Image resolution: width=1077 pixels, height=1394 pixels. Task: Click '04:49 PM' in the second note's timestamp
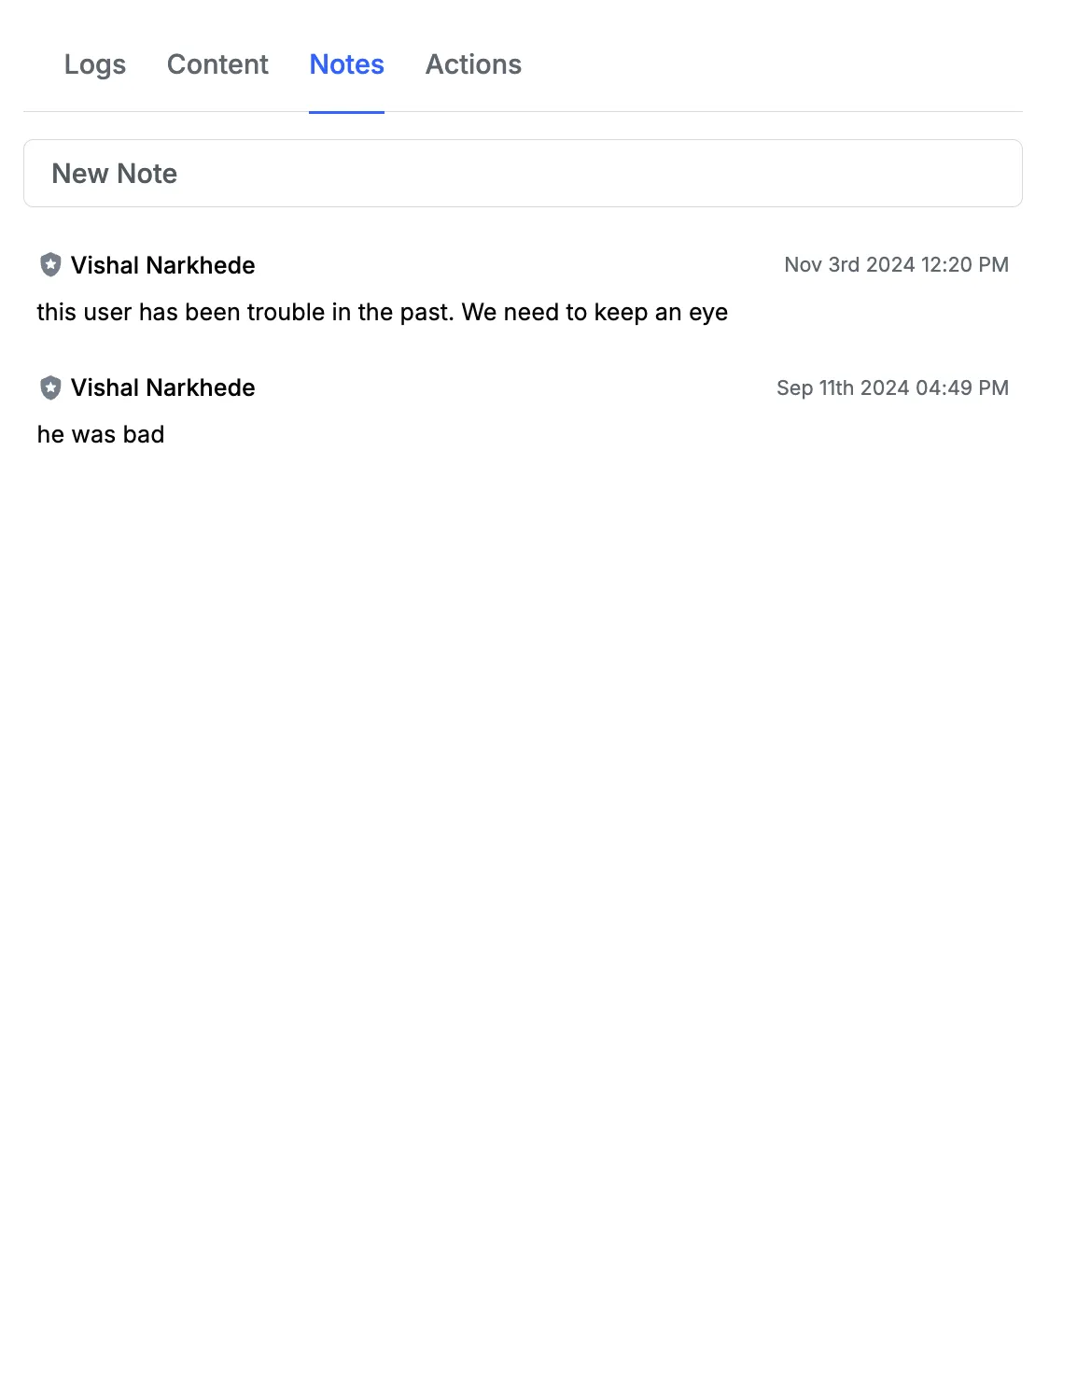click(x=962, y=387)
